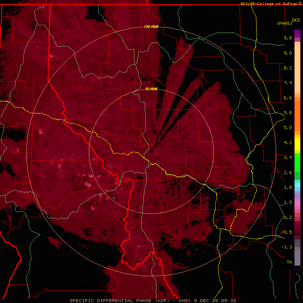Select the 3.4 scale value label
The image size is (303, 303).
(288, 158)
